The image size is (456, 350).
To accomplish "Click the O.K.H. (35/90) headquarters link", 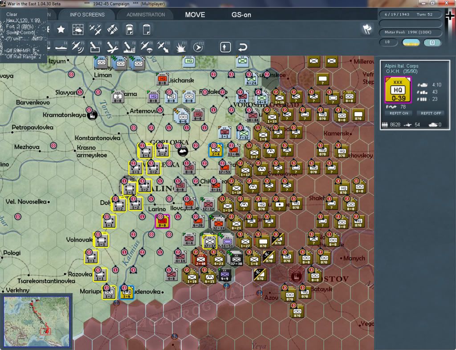I will pos(402,72).
